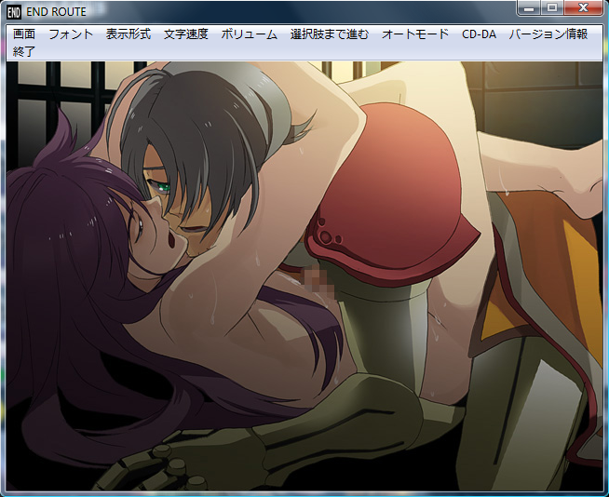Click 選択肢まで進む to skip to choices
609x497 pixels.
coord(330,34)
